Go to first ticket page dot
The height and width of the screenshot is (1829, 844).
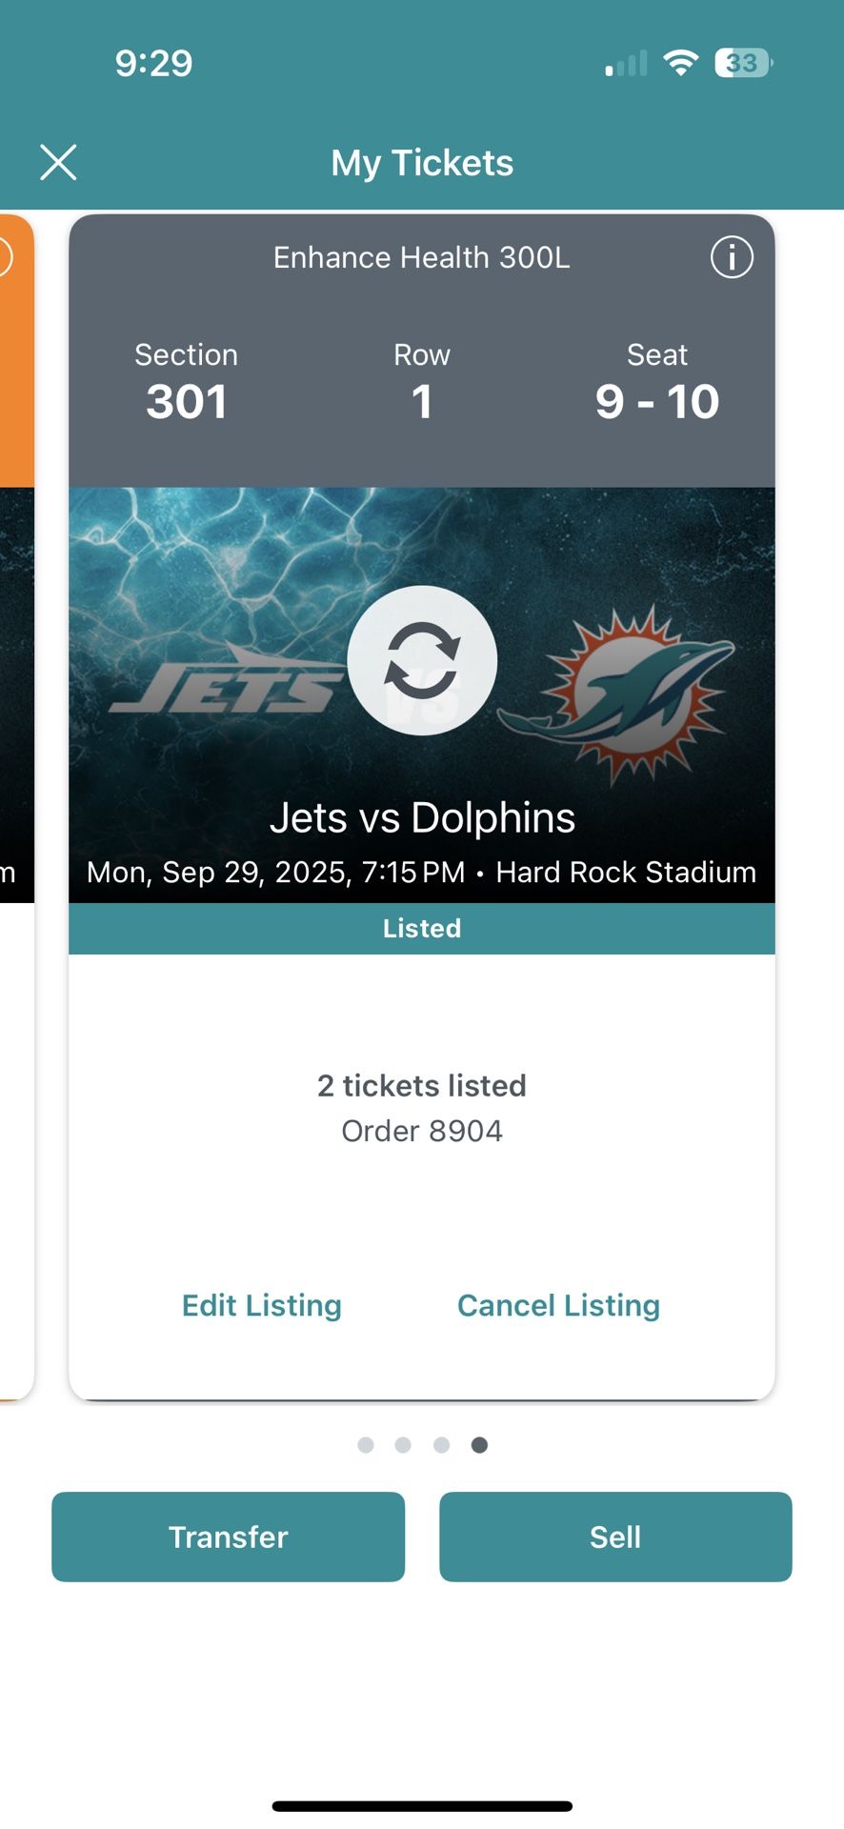(366, 1445)
